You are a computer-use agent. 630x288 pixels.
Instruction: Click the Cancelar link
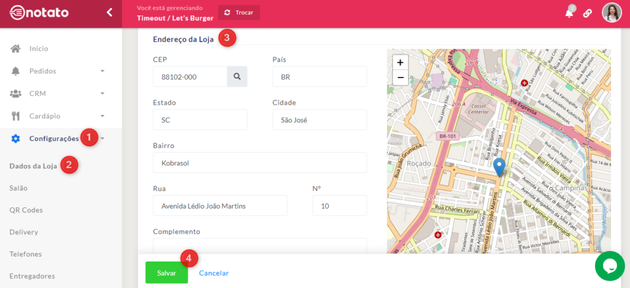pyautogui.click(x=213, y=273)
